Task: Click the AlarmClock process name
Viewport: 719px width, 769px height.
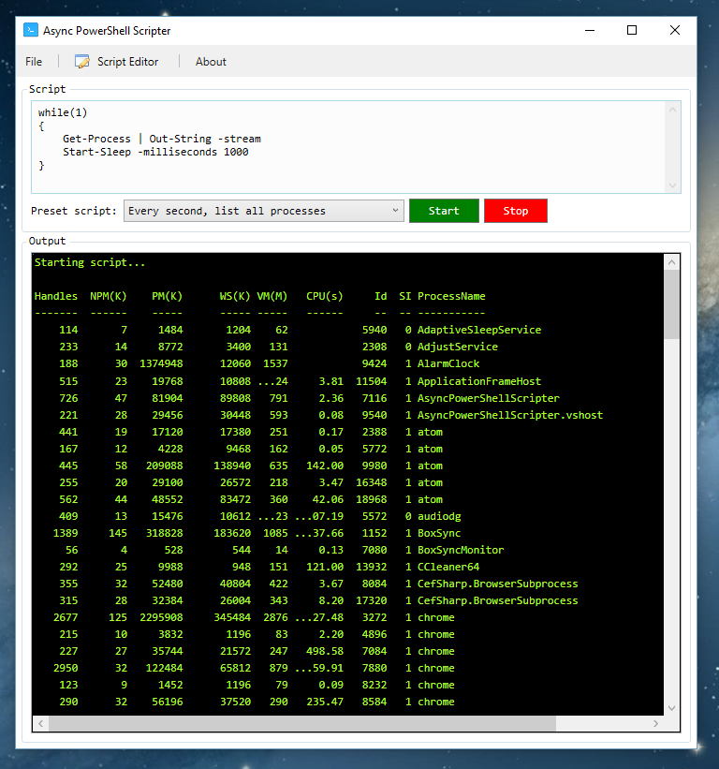Action: [448, 364]
